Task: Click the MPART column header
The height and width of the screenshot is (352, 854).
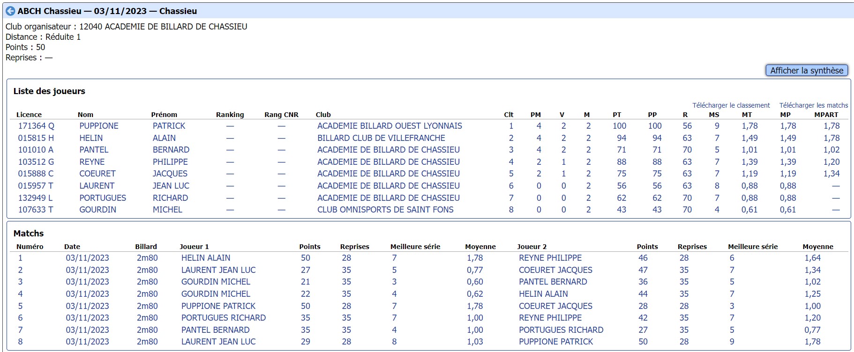Action: pyautogui.click(x=826, y=115)
